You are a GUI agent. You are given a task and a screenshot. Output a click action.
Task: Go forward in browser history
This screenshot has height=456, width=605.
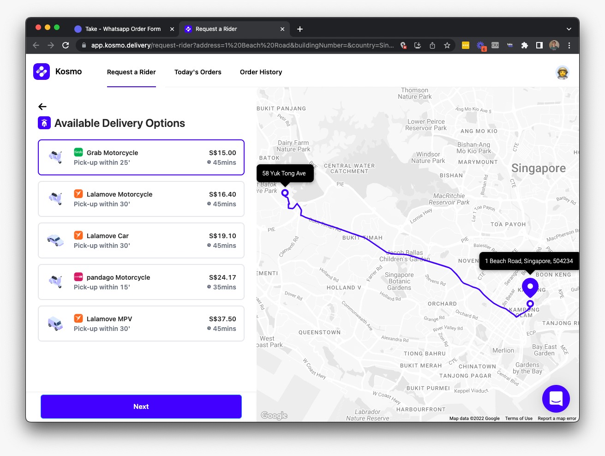[51, 45]
